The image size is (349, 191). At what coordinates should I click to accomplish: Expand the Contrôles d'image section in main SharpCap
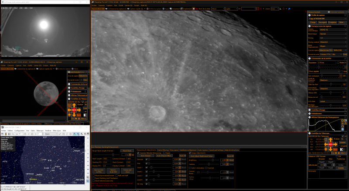pyautogui.click(x=309, y=110)
